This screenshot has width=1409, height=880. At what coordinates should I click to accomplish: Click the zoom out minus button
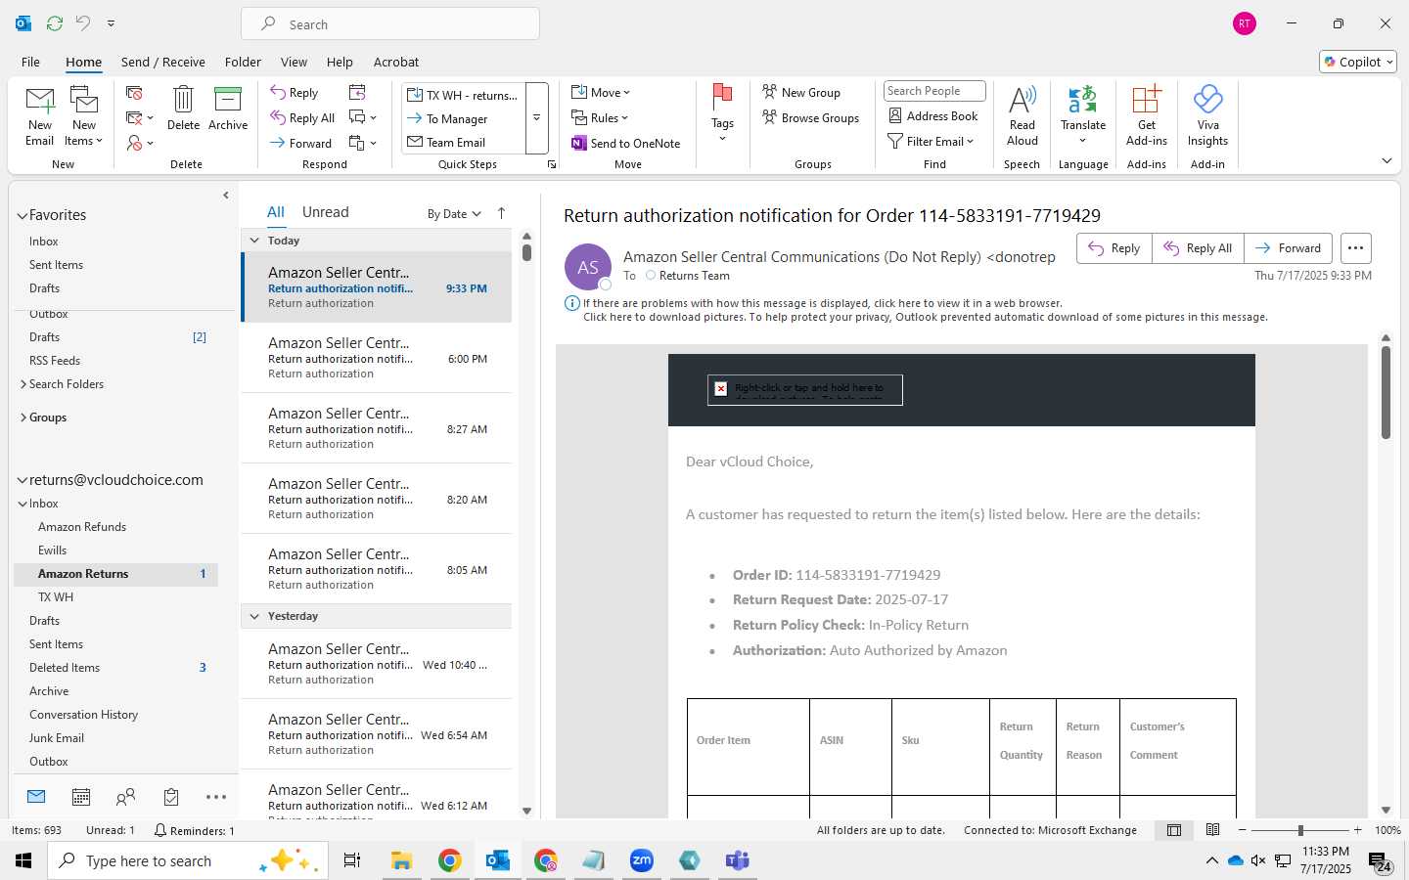pyautogui.click(x=1243, y=830)
